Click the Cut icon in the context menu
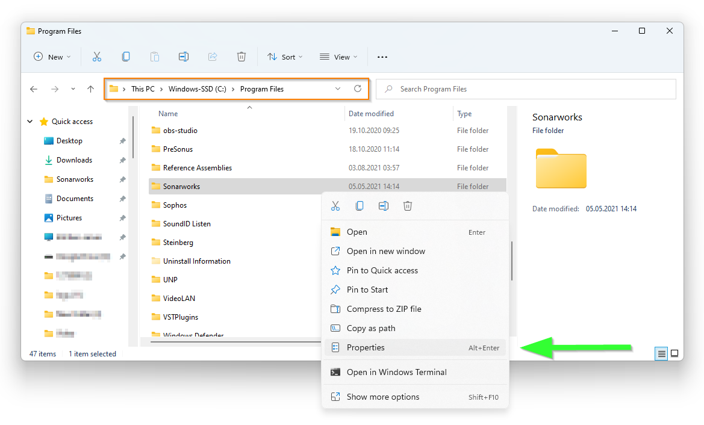 (x=335, y=206)
